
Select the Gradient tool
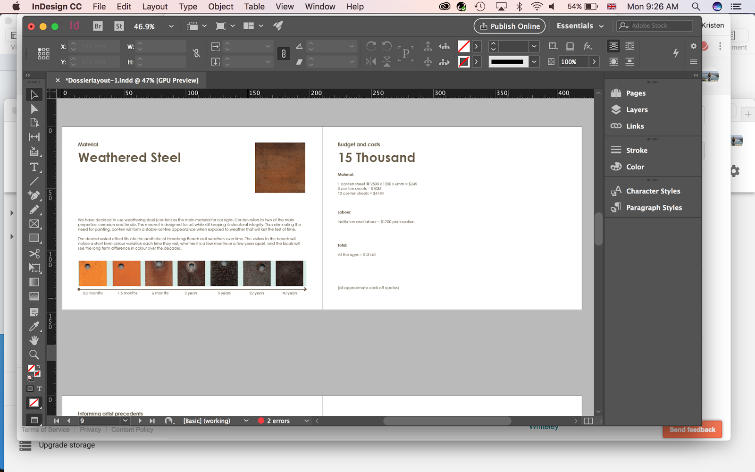(x=34, y=282)
